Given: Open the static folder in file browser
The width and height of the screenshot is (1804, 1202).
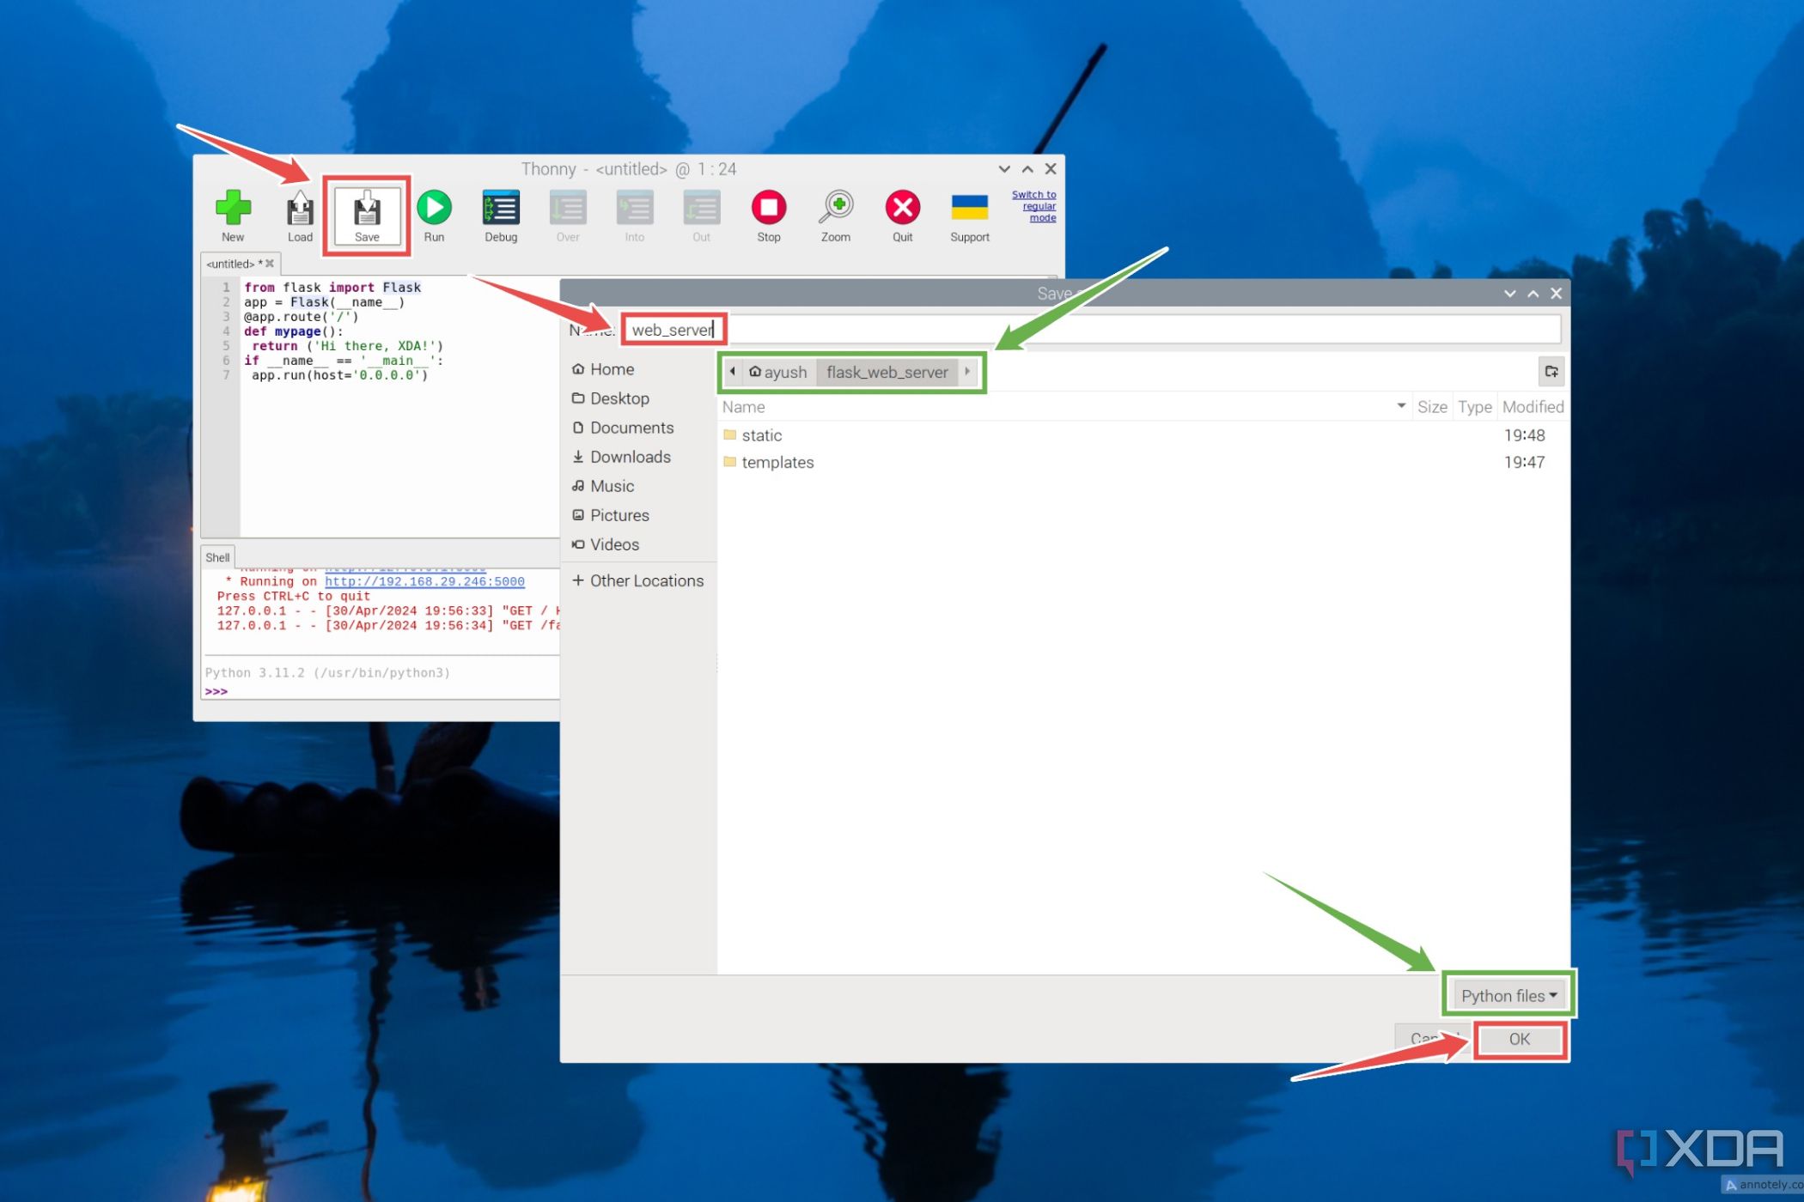Looking at the screenshot, I should 759,434.
